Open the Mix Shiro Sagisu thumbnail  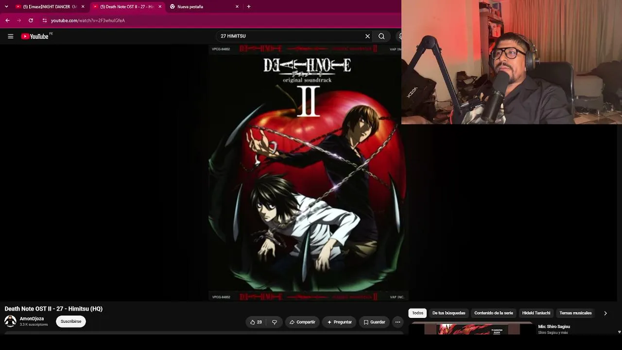(x=471, y=329)
